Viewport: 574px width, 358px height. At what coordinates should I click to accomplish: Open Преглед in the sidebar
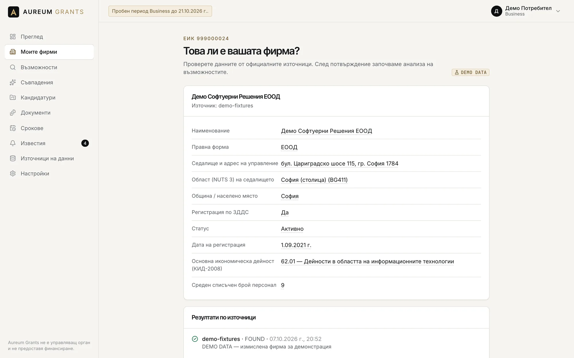pos(49,37)
